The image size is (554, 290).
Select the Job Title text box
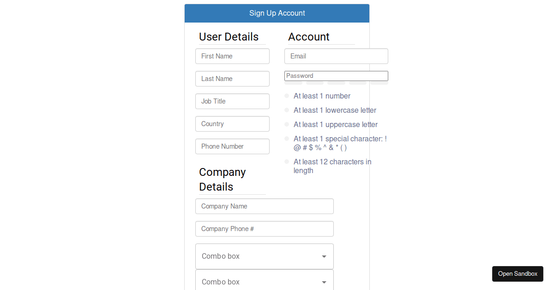(x=232, y=101)
